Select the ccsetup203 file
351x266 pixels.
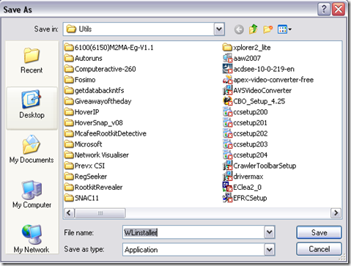pos(245,144)
